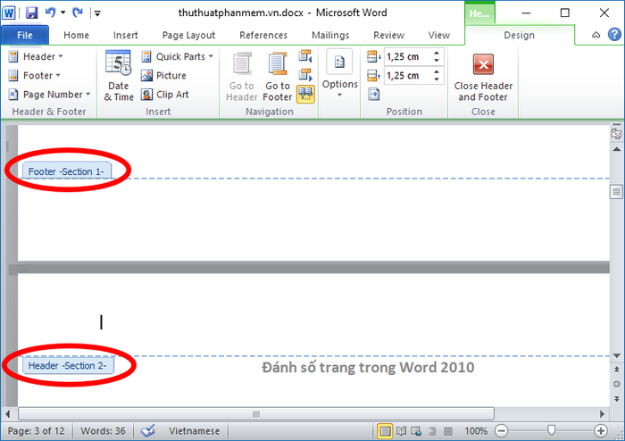Click the Go to Header button
The image size is (625, 441).
[x=242, y=77]
